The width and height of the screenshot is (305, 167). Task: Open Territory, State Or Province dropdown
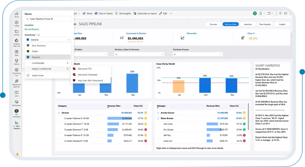(139, 55)
